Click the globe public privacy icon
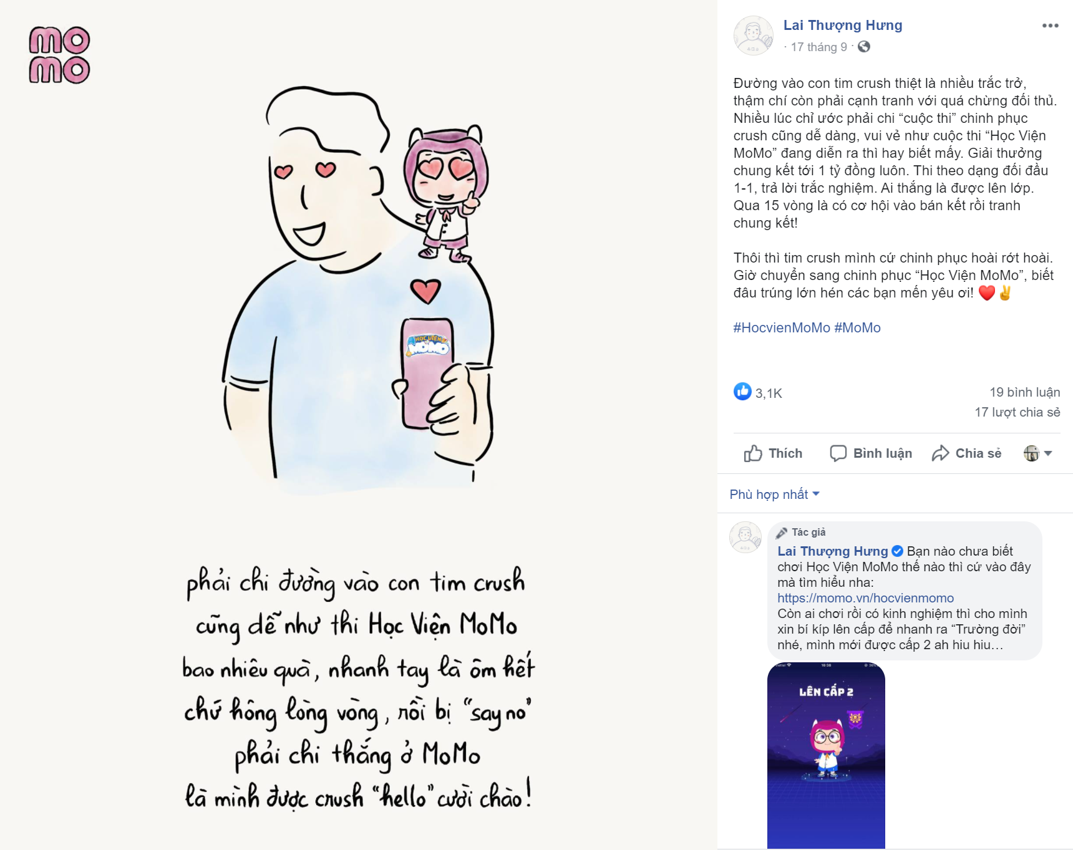 (863, 47)
